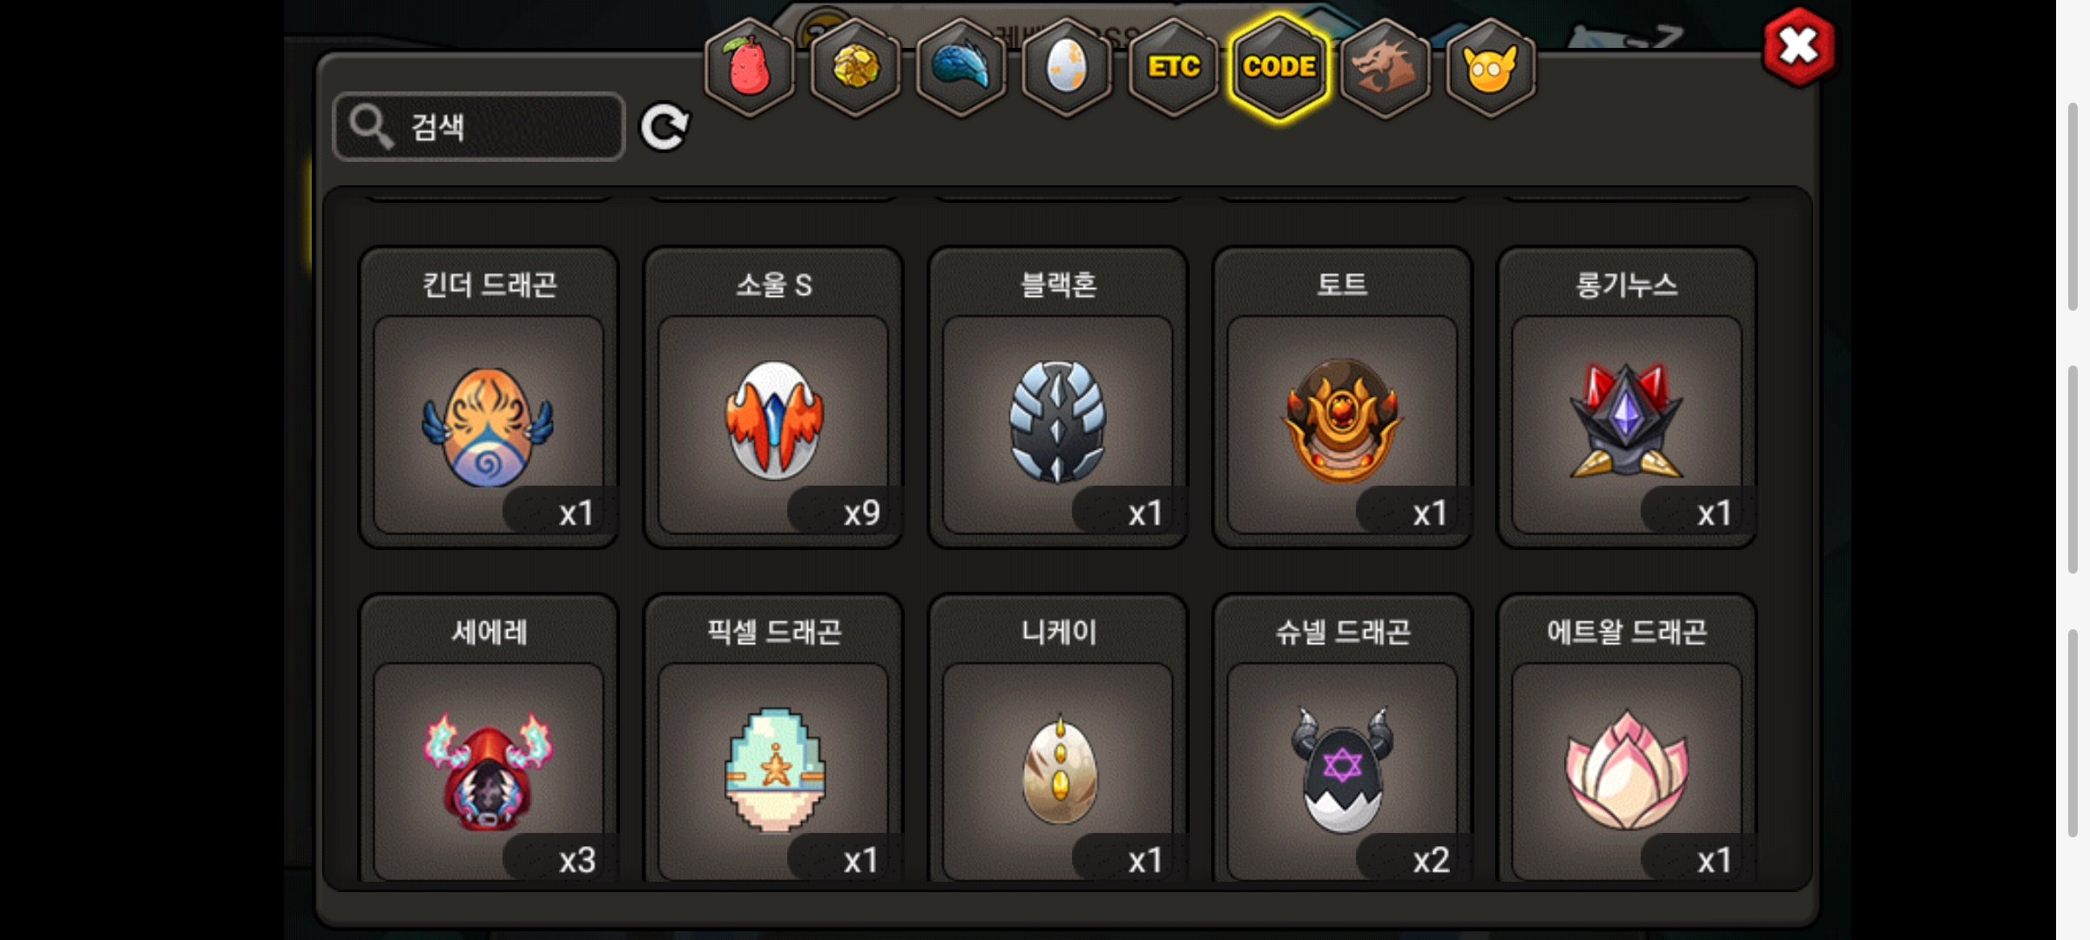Select the 롱기누스 crystal egg
Image resolution: width=2090 pixels, height=940 pixels.
point(1627,398)
